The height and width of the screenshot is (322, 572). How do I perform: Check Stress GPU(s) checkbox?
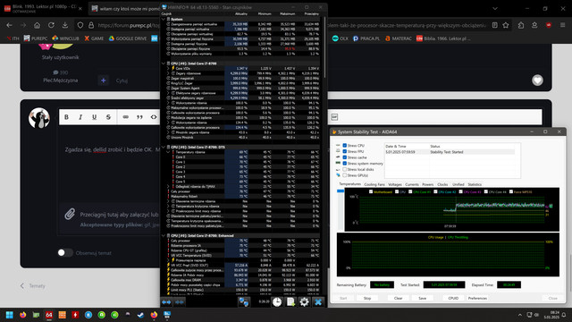[344, 175]
